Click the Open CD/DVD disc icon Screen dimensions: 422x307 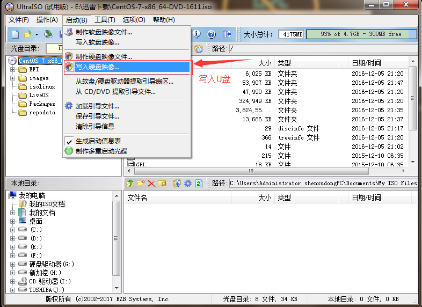click(48, 34)
